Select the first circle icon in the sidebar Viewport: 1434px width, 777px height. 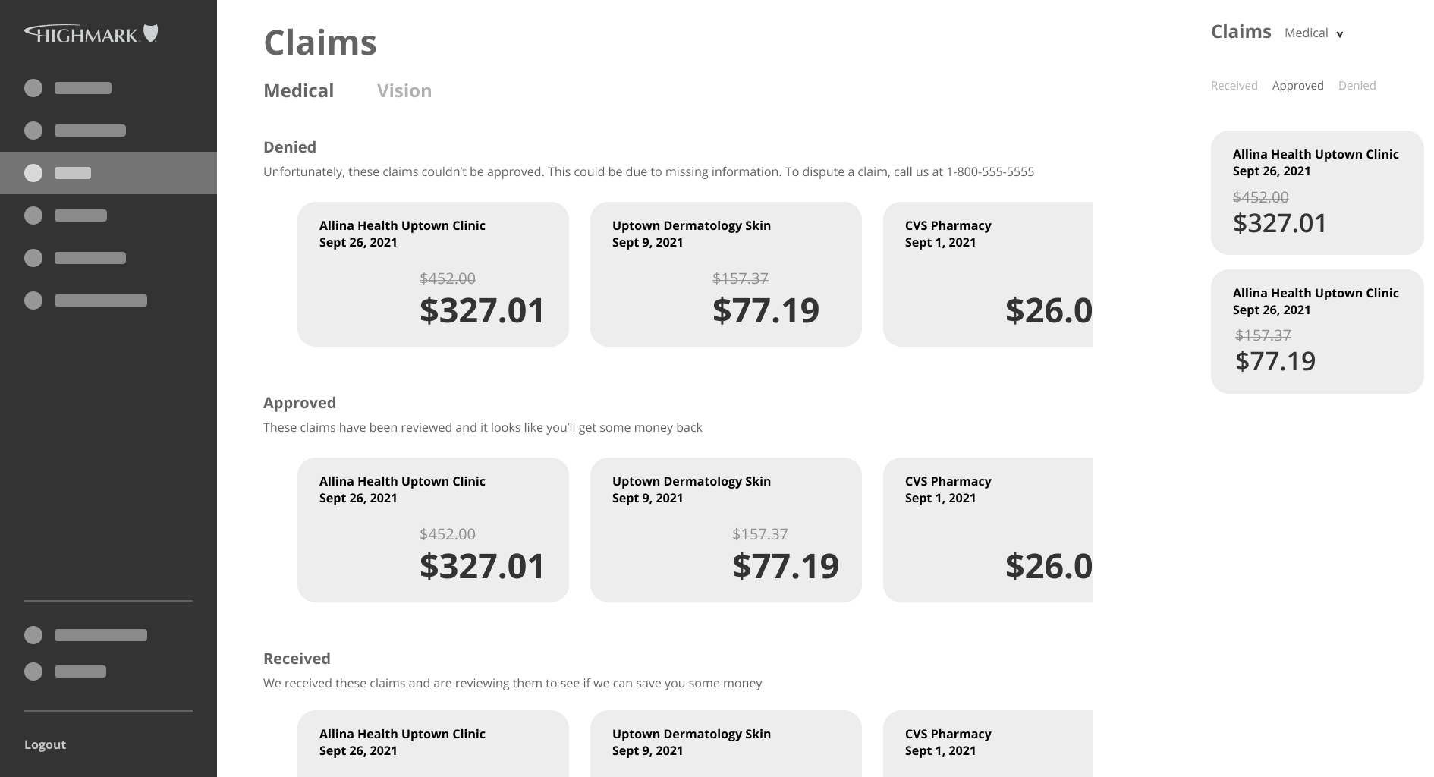tap(33, 88)
